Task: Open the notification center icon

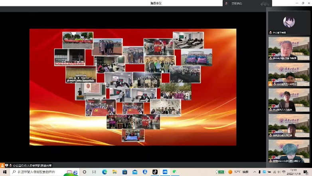Action: [x=306, y=172]
